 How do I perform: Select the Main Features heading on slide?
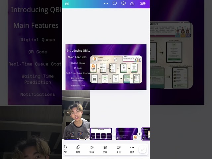tap(77, 57)
